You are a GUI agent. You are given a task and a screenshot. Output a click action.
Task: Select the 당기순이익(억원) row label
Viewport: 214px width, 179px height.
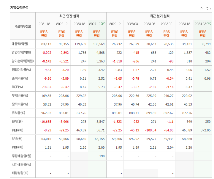pos(23,61)
